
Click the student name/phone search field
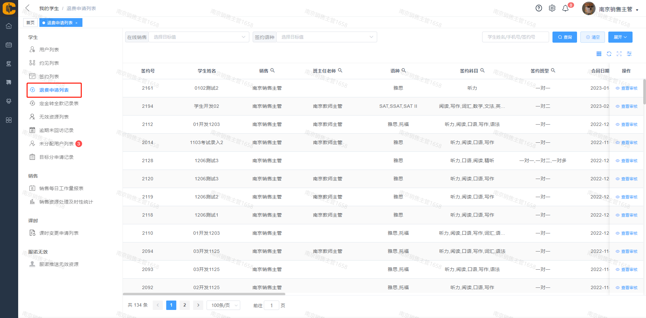515,37
